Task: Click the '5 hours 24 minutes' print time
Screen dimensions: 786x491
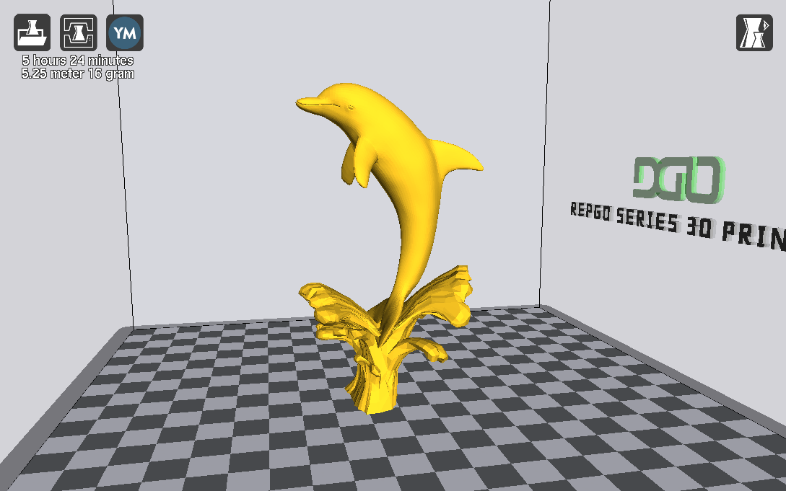Action: click(78, 61)
